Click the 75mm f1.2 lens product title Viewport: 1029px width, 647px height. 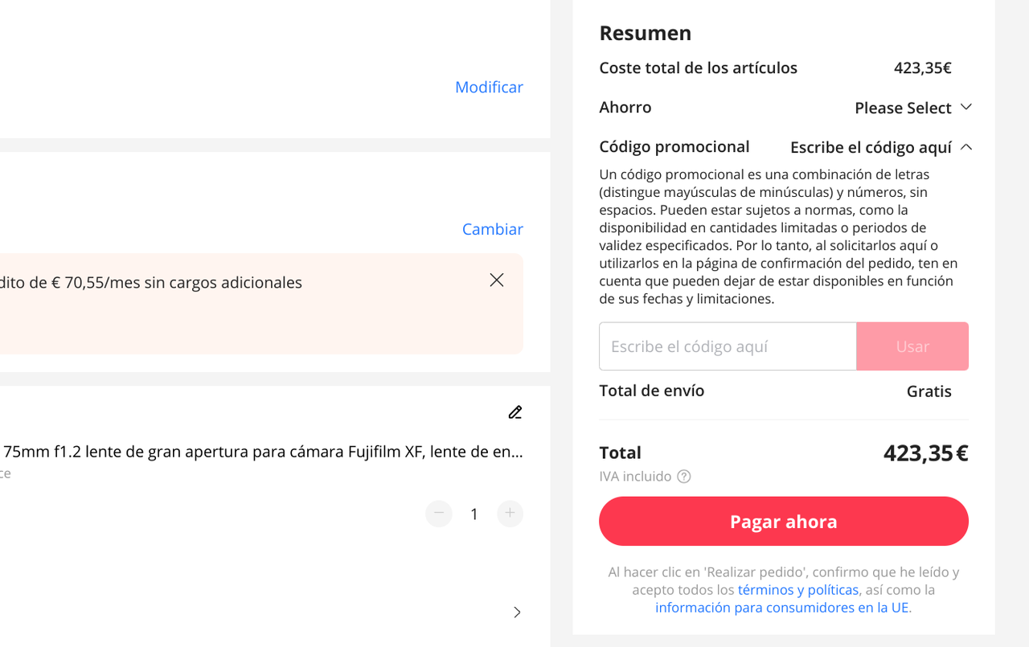pos(262,452)
